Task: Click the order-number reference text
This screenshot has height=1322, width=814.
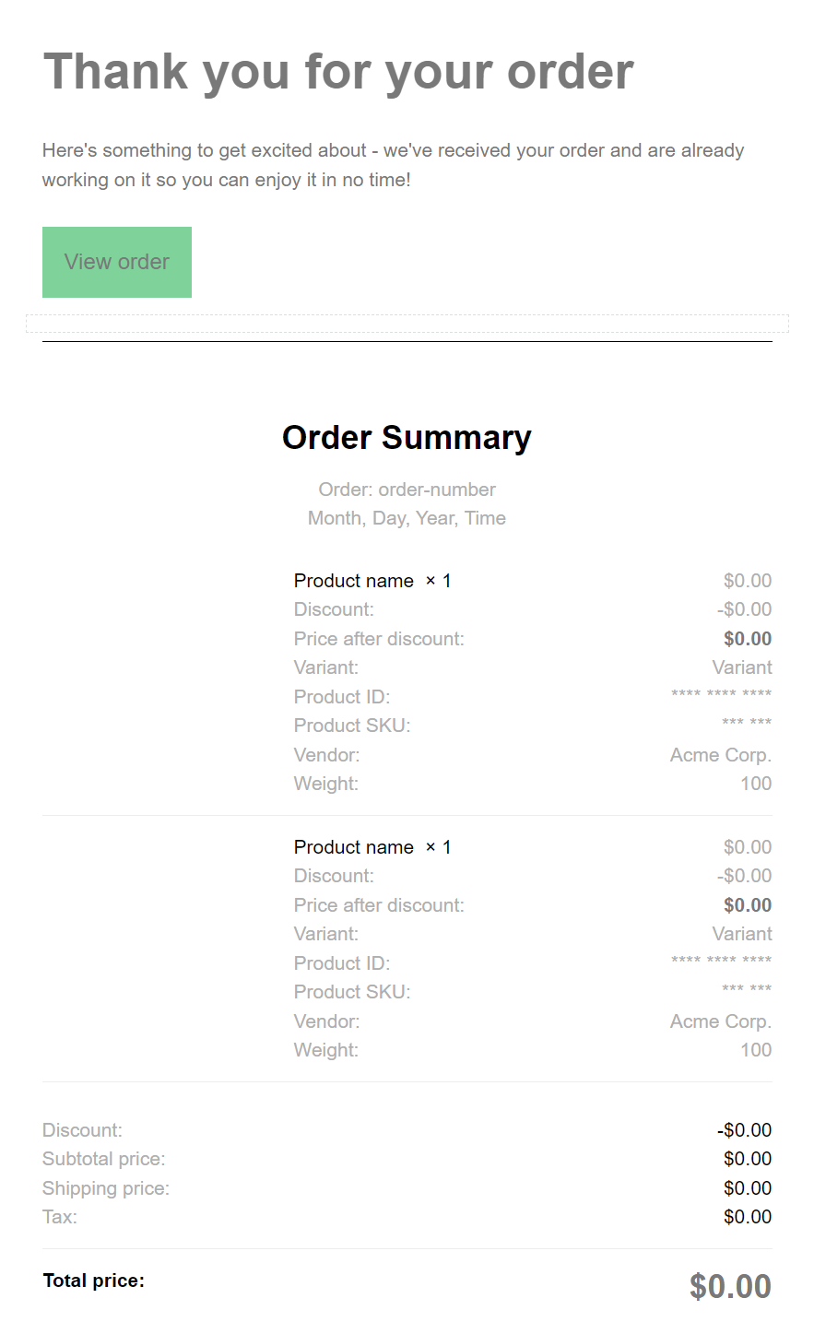Action: pyautogui.click(x=407, y=489)
